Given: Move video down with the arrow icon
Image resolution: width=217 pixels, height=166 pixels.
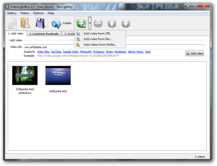Looking at the screenshot, I should point(126,23).
